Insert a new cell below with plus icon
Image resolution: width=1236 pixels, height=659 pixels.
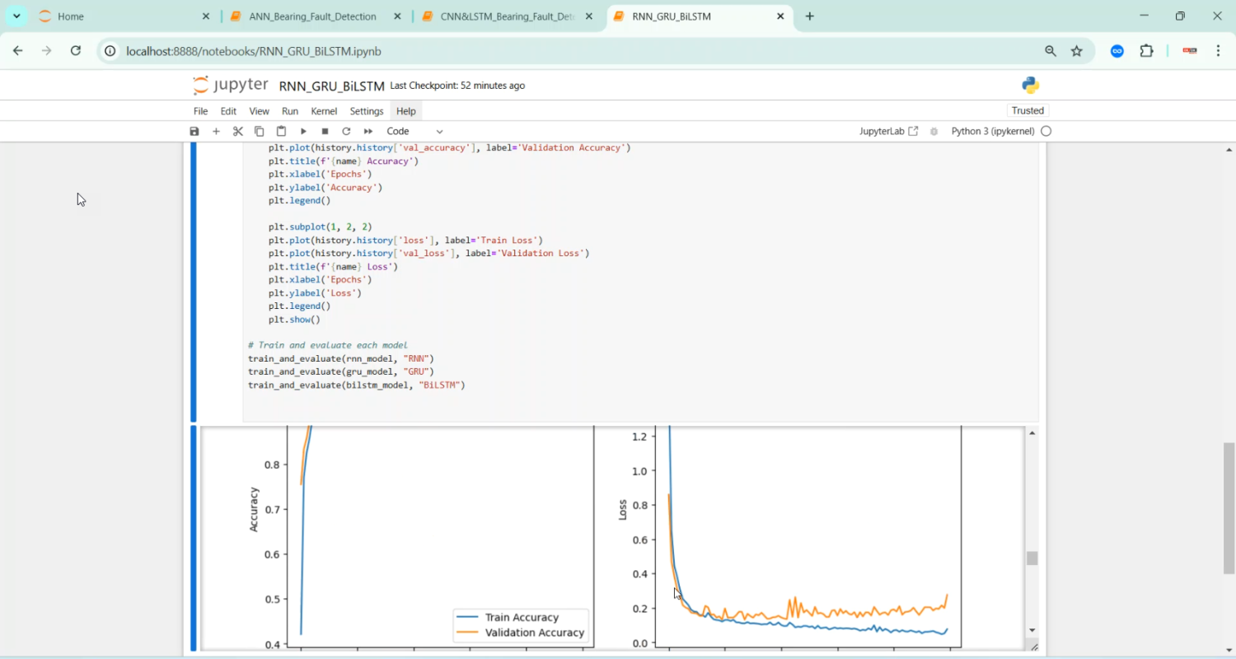(216, 131)
